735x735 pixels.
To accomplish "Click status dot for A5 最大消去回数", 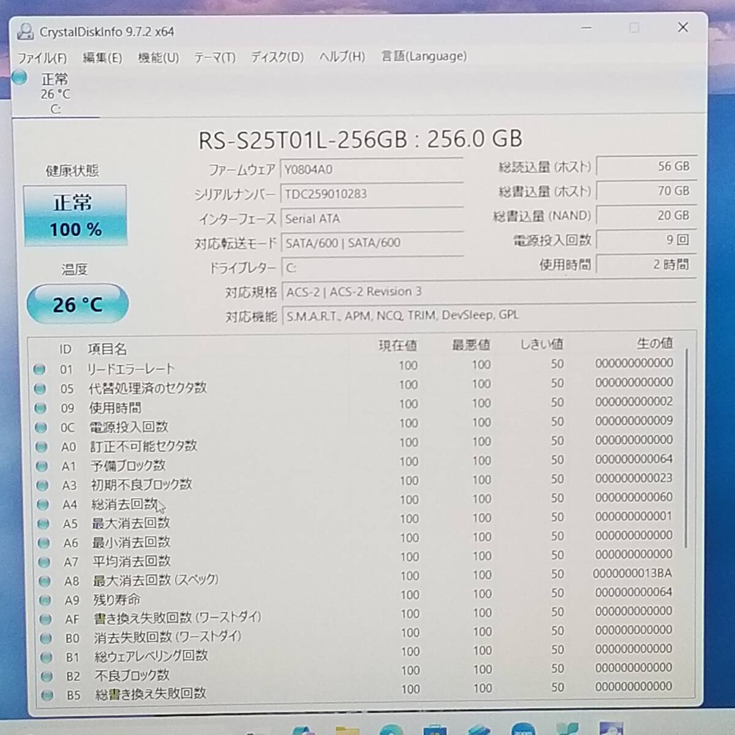I will [43, 524].
